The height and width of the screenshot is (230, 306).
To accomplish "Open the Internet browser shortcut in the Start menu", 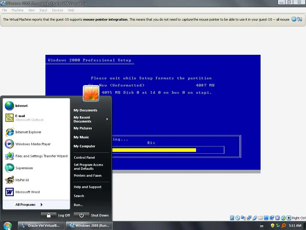I will coord(36,106).
